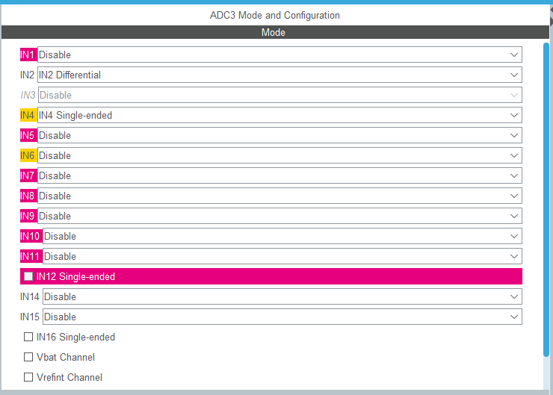Click the IN15 label text
Viewport: 553px width, 395px height.
[30, 317]
